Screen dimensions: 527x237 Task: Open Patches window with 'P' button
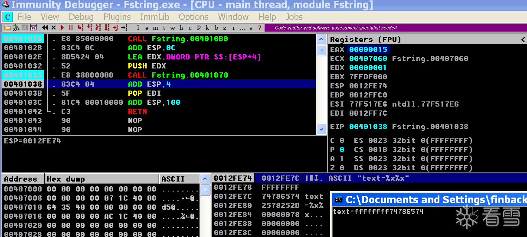tap(199, 28)
